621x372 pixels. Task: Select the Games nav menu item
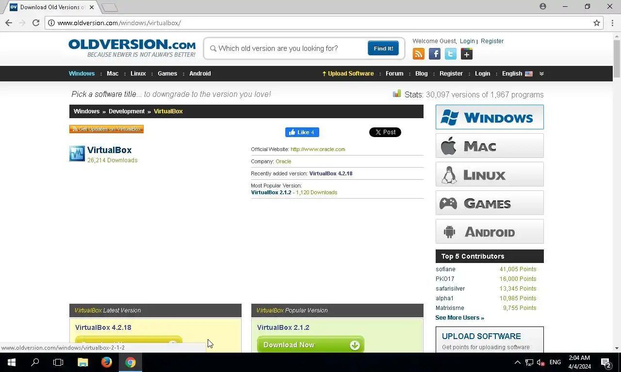[x=167, y=74]
